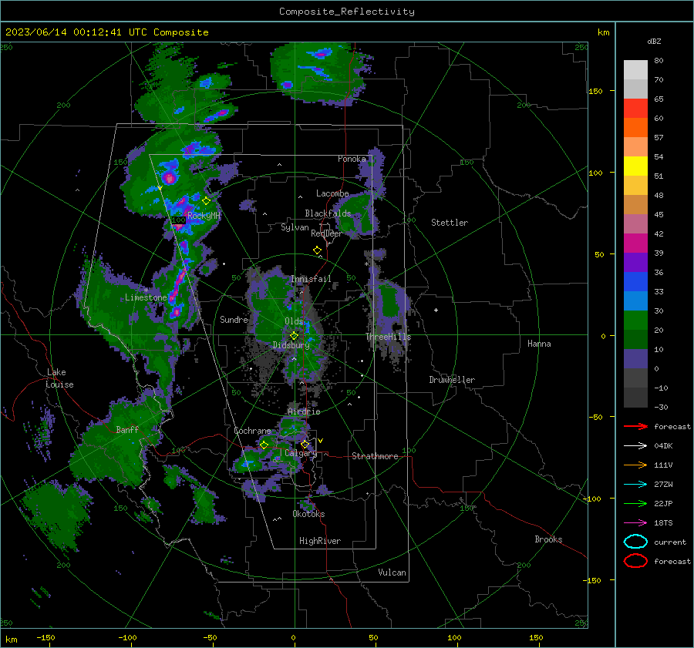694x648 pixels.
Task: Click the Composite_Reflectivity title text
Action: (347, 12)
